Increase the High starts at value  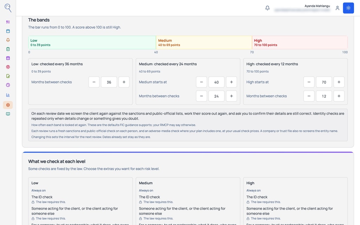point(339,82)
